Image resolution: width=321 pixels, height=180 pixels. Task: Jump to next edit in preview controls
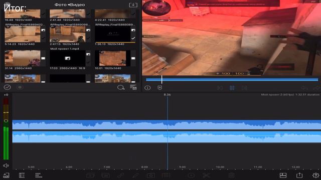[x=244, y=88]
